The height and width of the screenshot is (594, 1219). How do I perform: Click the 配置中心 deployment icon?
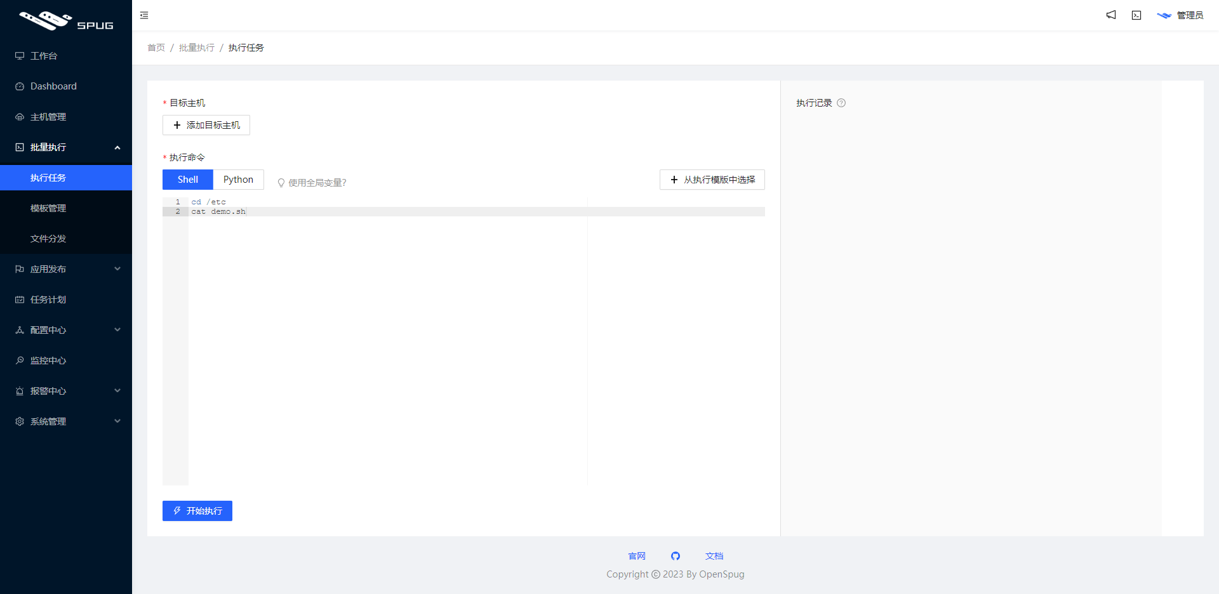pyautogui.click(x=20, y=330)
